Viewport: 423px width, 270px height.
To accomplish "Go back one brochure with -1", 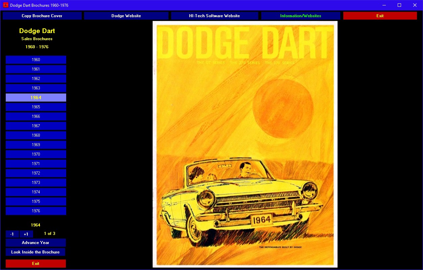I will pos(12,234).
